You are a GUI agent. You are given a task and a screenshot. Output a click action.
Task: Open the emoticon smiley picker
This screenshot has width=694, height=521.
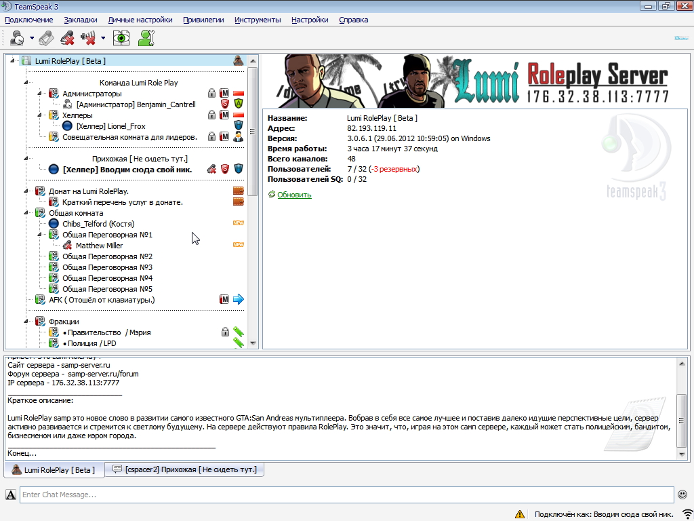pyautogui.click(x=682, y=495)
